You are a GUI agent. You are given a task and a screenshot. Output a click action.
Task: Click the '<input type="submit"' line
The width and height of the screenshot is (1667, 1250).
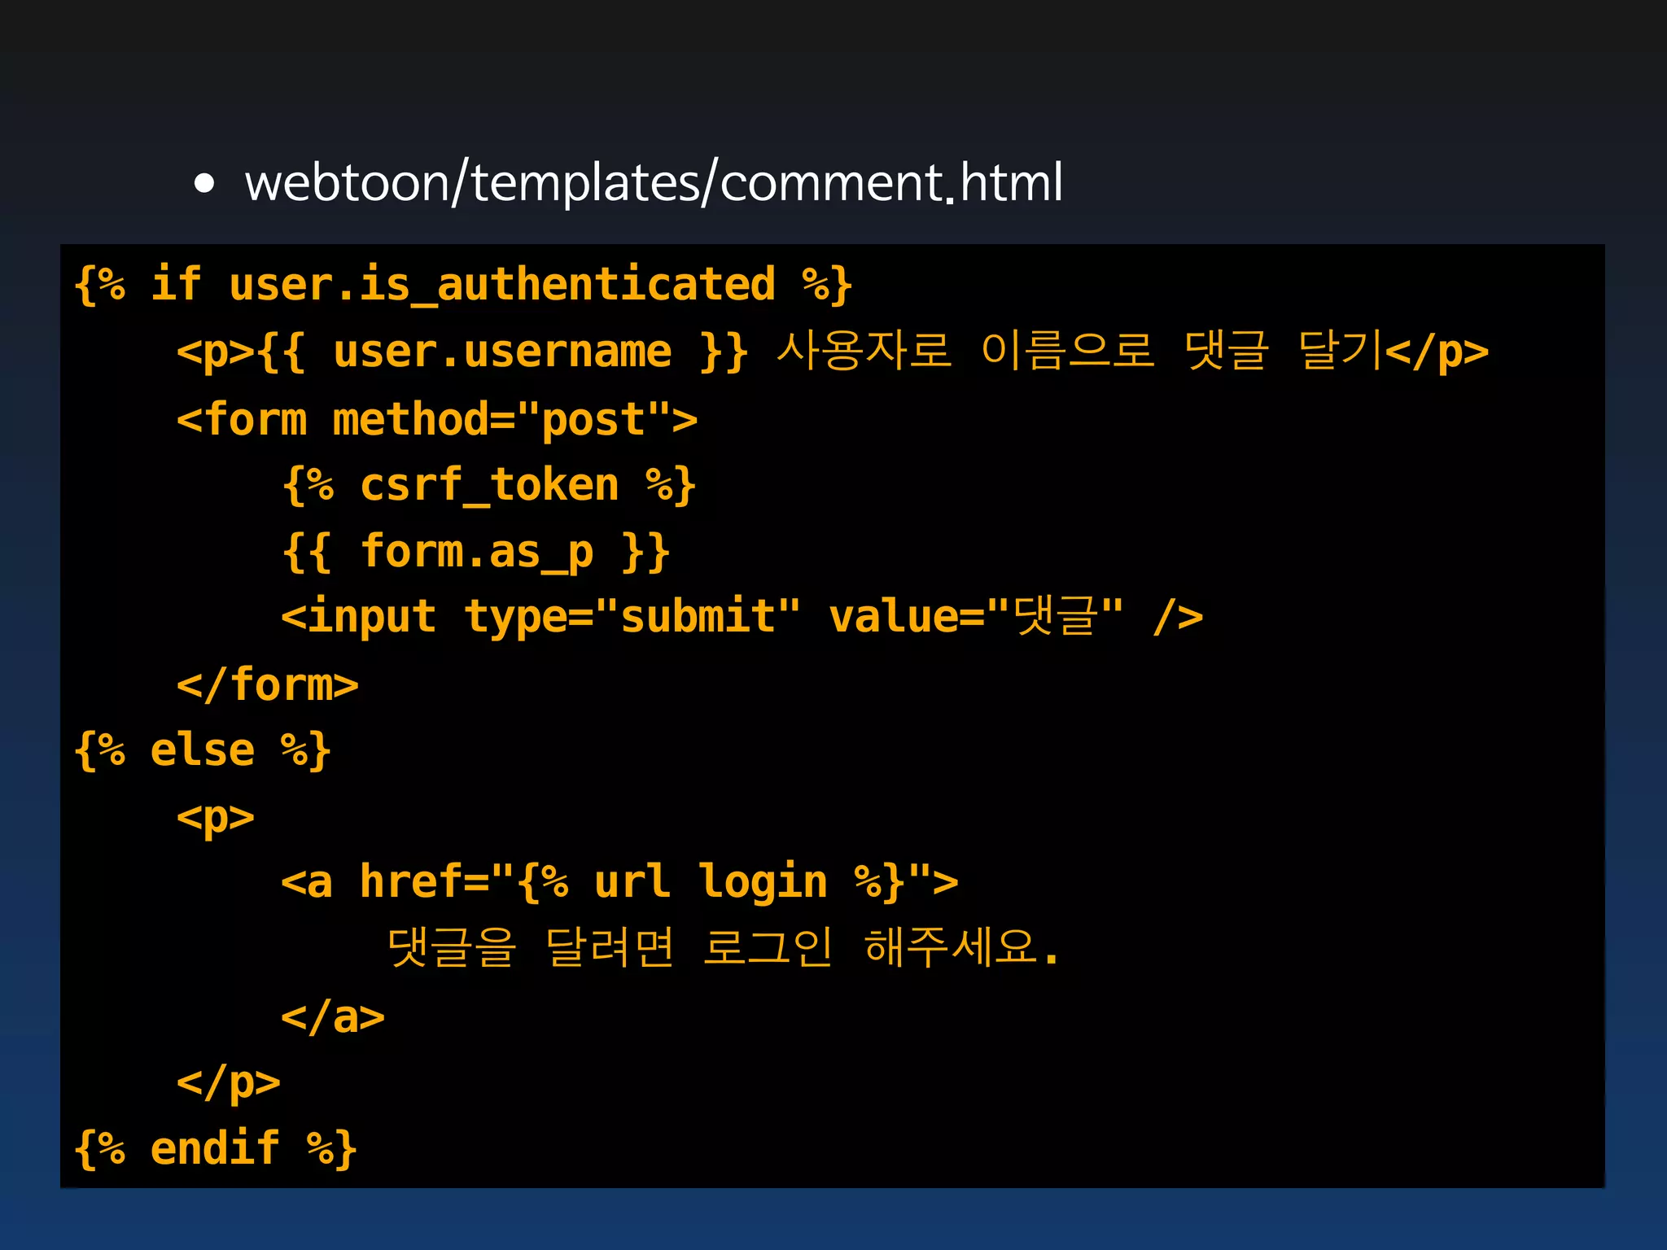point(742,616)
